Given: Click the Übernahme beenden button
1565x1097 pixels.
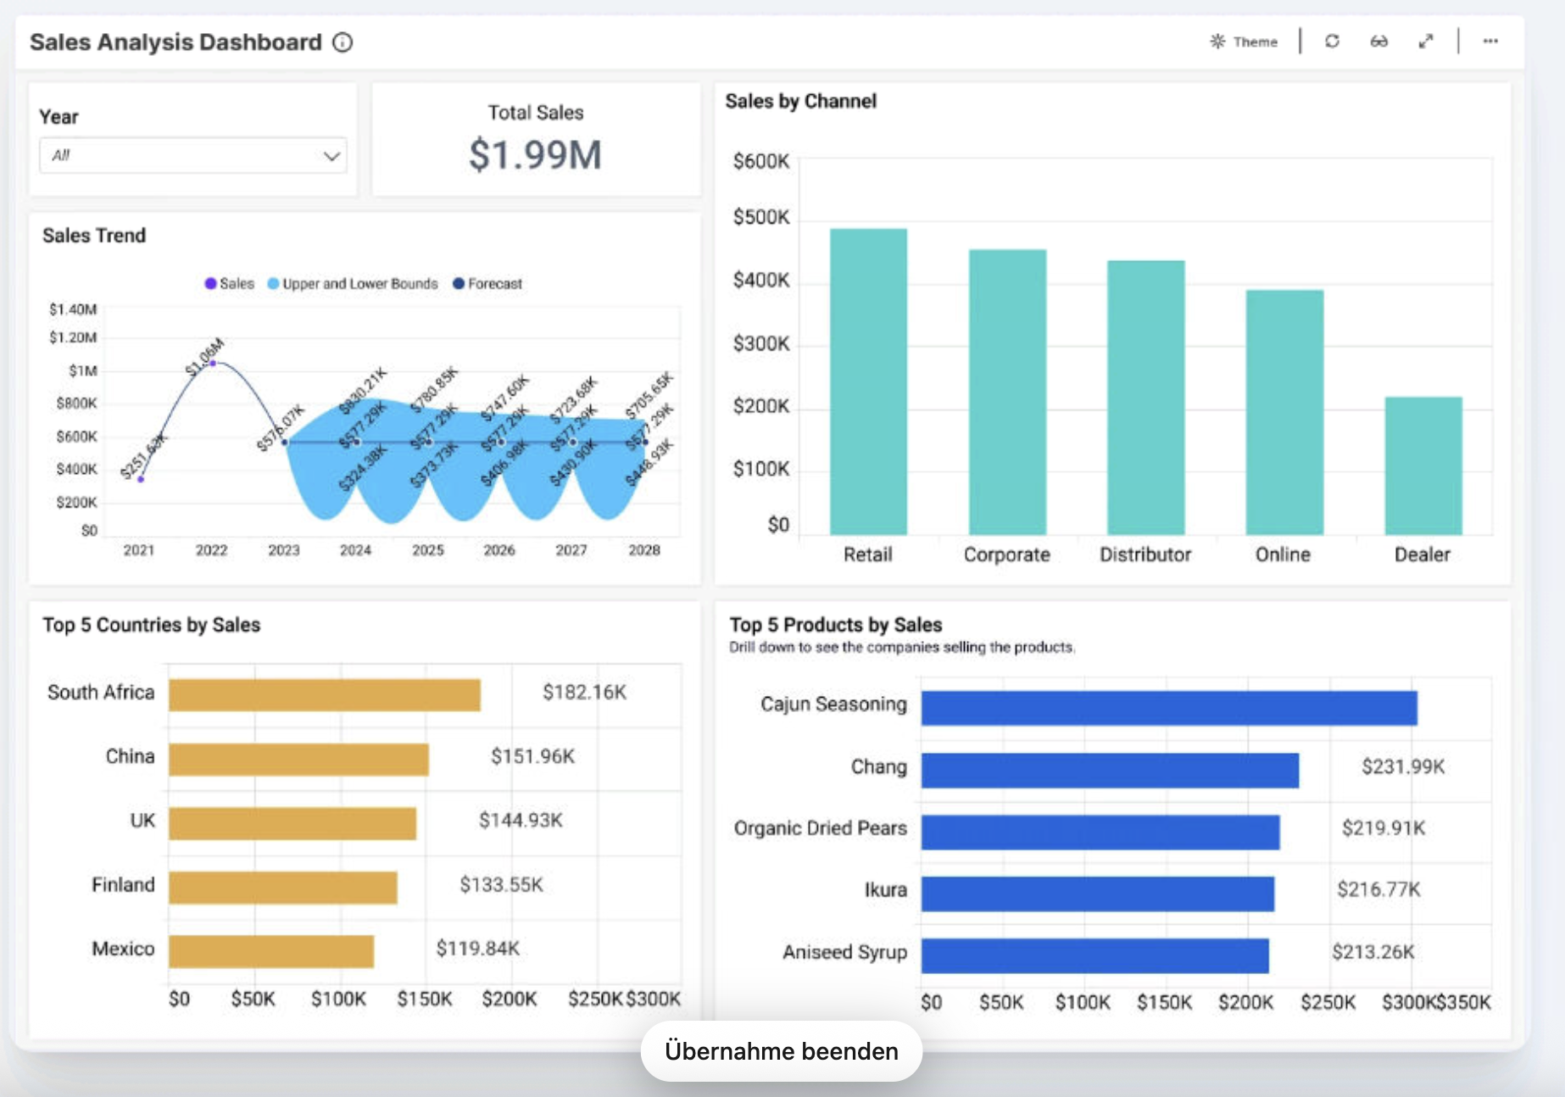Looking at the screenshot, I should coord(781,1051).
